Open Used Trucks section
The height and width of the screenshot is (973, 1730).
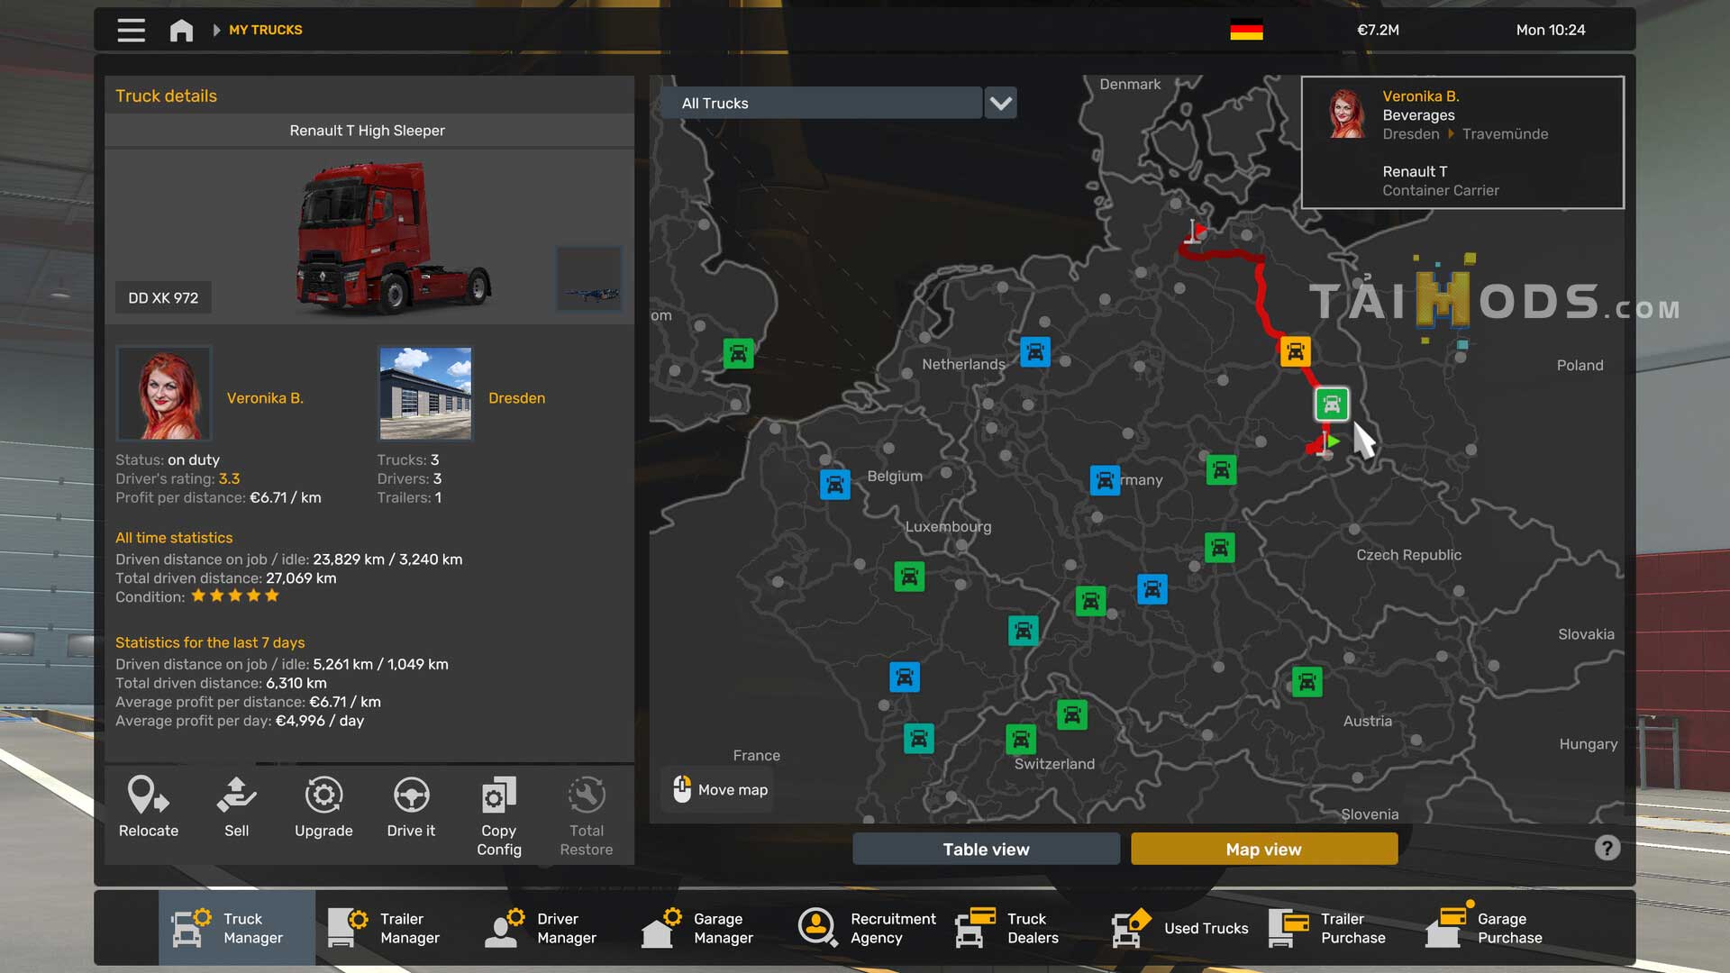point(1182,928)
